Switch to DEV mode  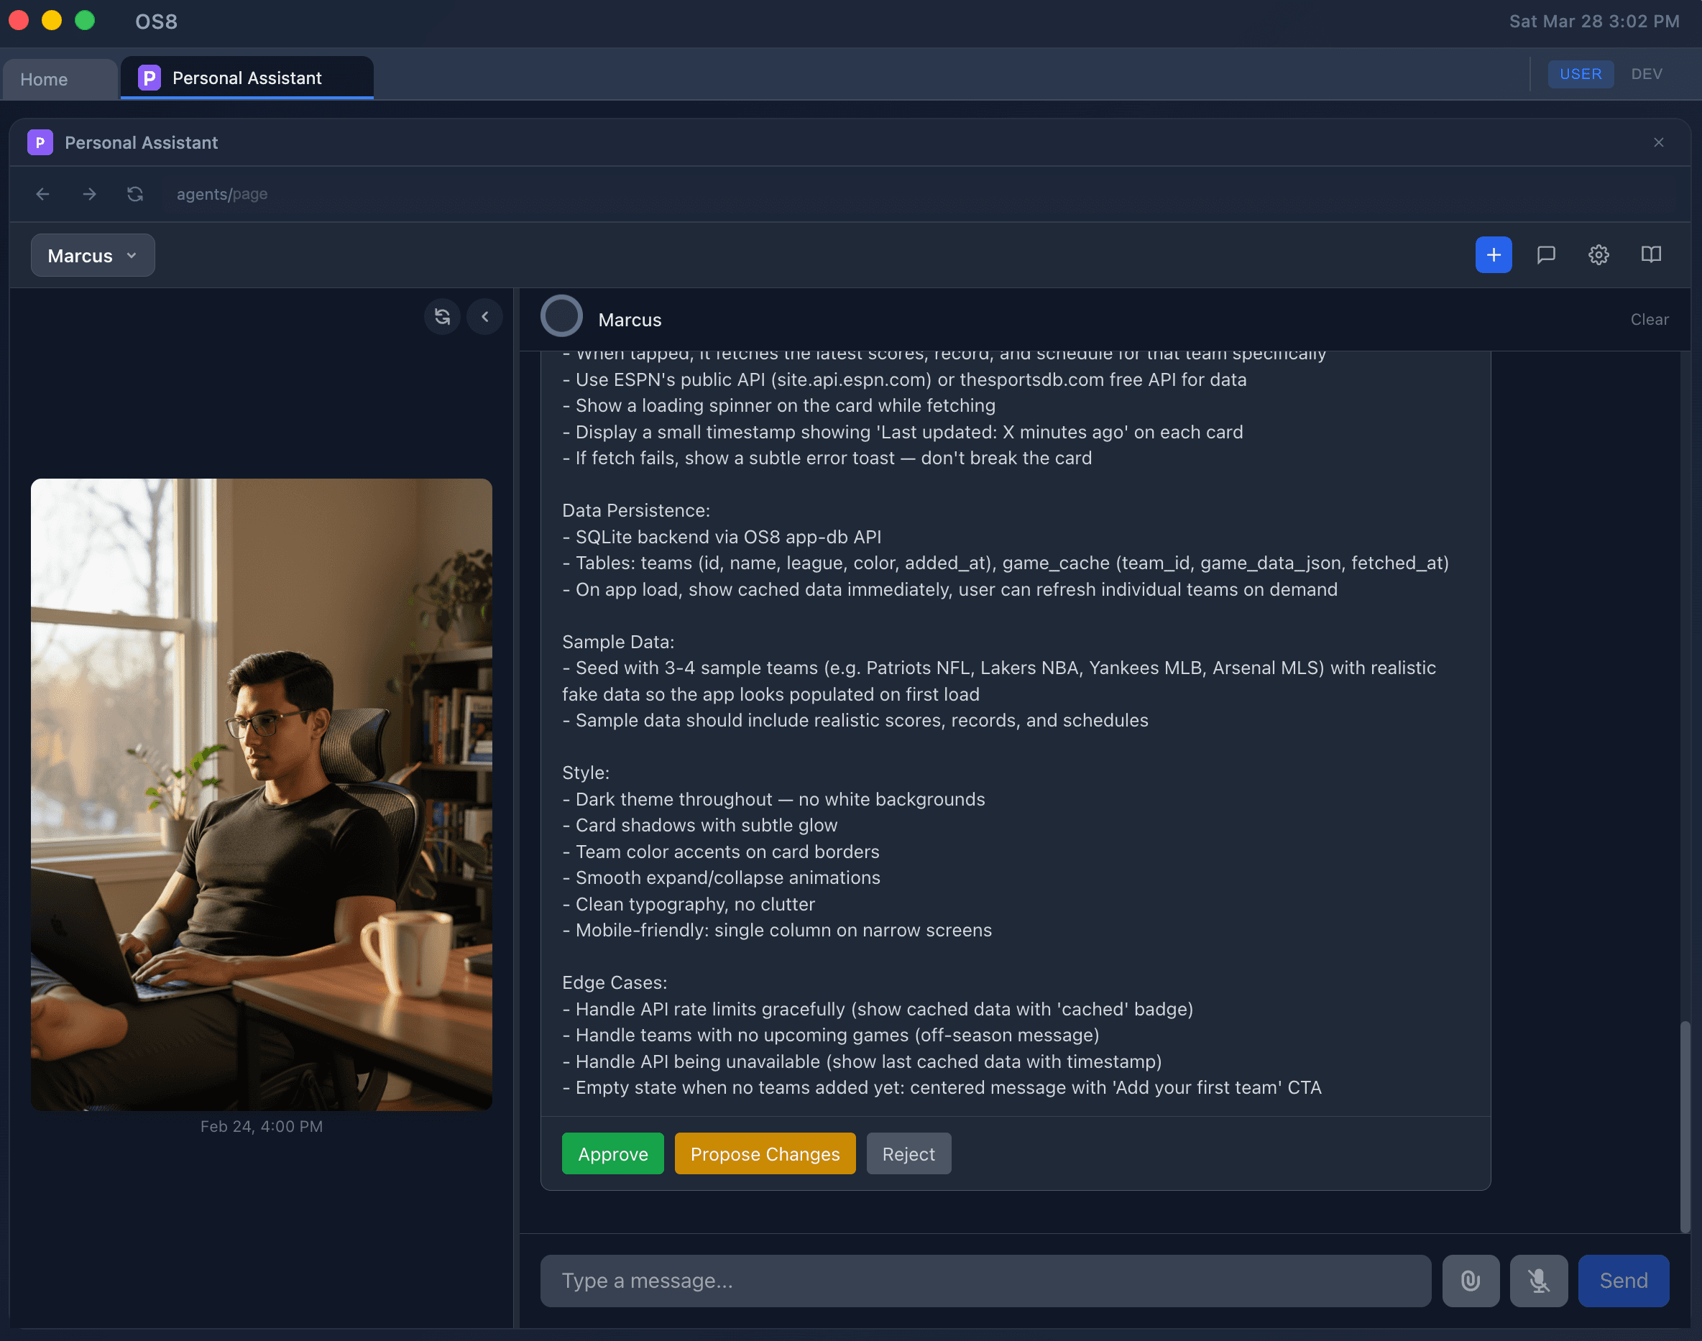pyautogui.click(x=1646, y=74)
